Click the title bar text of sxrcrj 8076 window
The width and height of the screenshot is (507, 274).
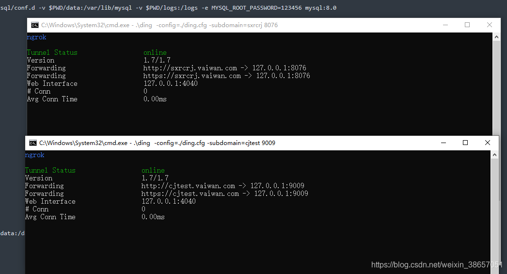tap(159, 25)
